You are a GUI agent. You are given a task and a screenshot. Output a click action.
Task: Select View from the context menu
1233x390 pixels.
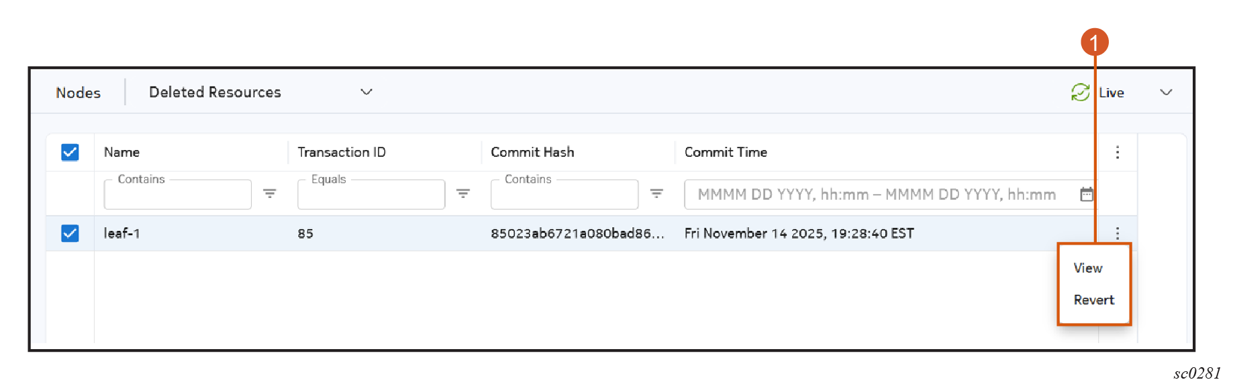1088,268
